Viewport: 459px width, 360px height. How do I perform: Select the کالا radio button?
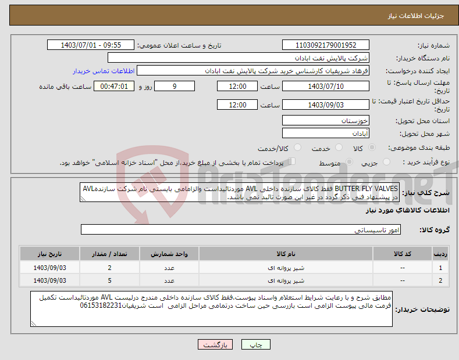(372, 147)
